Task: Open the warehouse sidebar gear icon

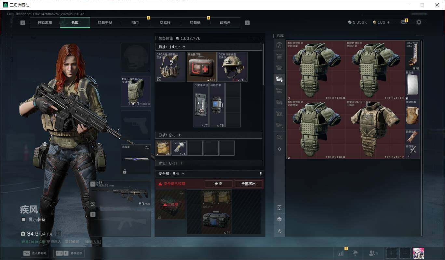Action: 279,149
